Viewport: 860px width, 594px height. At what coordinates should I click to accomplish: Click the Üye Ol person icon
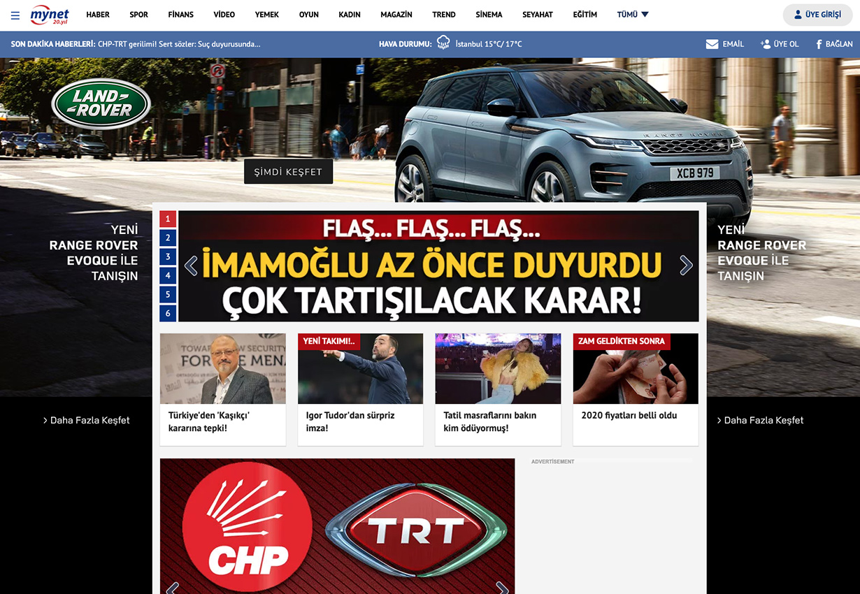click(x=766, y=44)
